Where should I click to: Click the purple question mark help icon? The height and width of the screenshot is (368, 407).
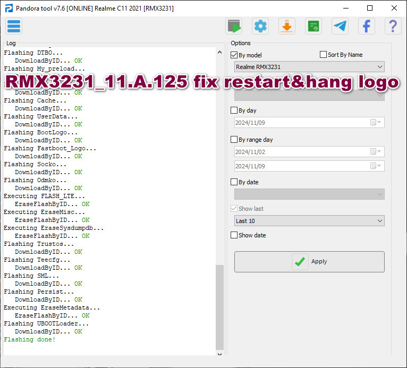393,26
